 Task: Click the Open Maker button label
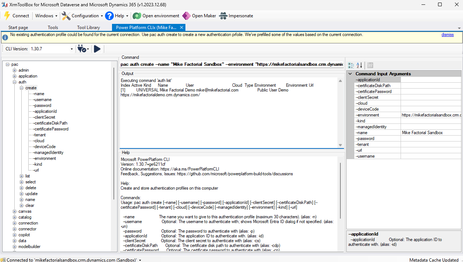coord(204,16)
